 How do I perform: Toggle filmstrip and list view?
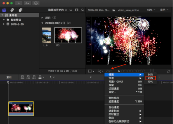pyautogui.click(x=71, y=10)
